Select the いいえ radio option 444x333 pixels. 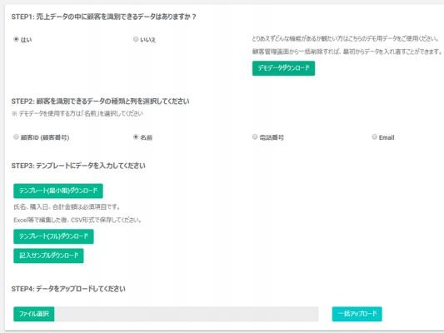(x=136, y=39)
